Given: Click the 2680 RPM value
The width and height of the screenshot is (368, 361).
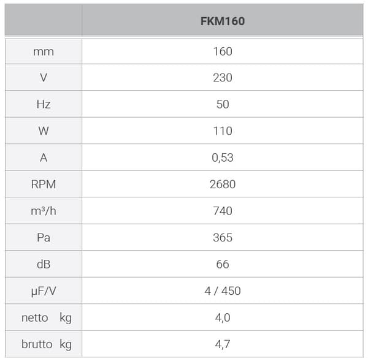Looking at the screenshot, I should click(223, 184).
